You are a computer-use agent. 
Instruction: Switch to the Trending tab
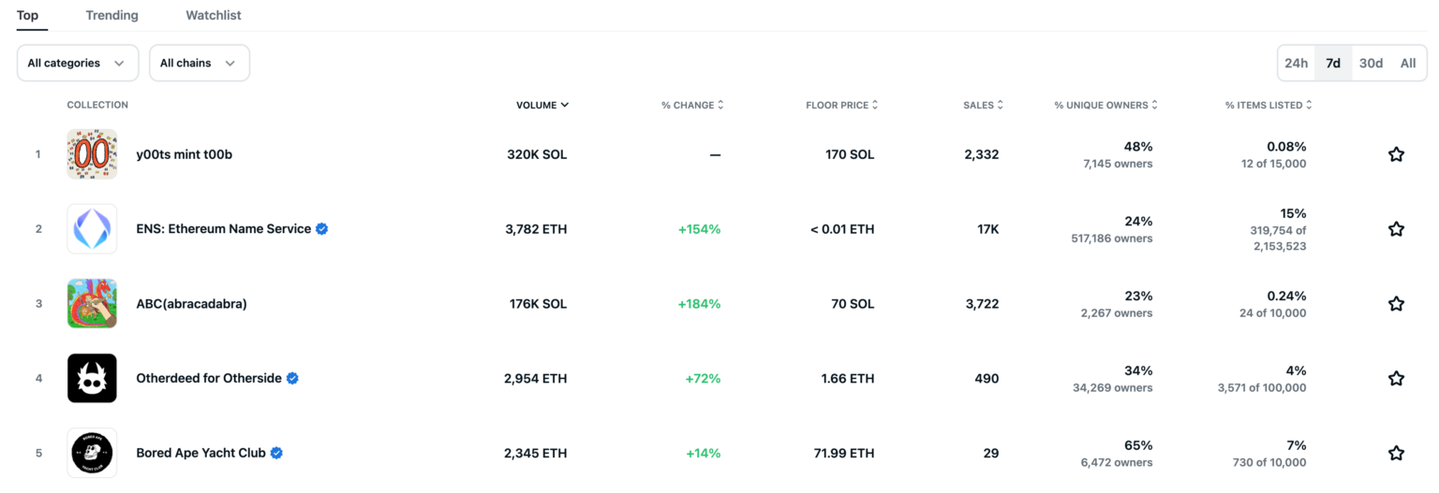point(111,15)
